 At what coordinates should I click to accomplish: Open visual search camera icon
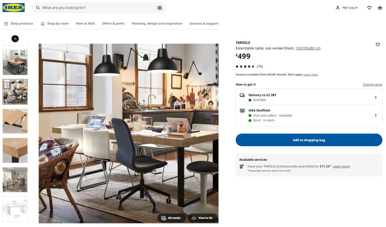[x=160, y=8]
